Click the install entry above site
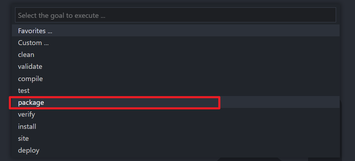The width and height of the screenshot is (355, 161). pyautogui.click(x=27, y=126)
